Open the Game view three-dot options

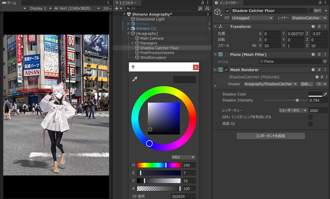tap(108, 2)
